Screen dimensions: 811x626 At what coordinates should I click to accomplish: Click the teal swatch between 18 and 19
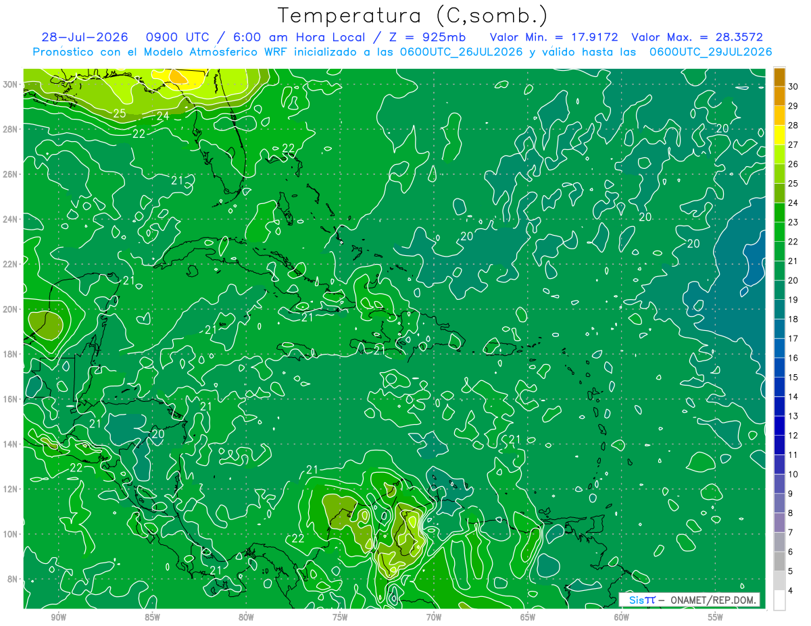click(x=780, y=309)
